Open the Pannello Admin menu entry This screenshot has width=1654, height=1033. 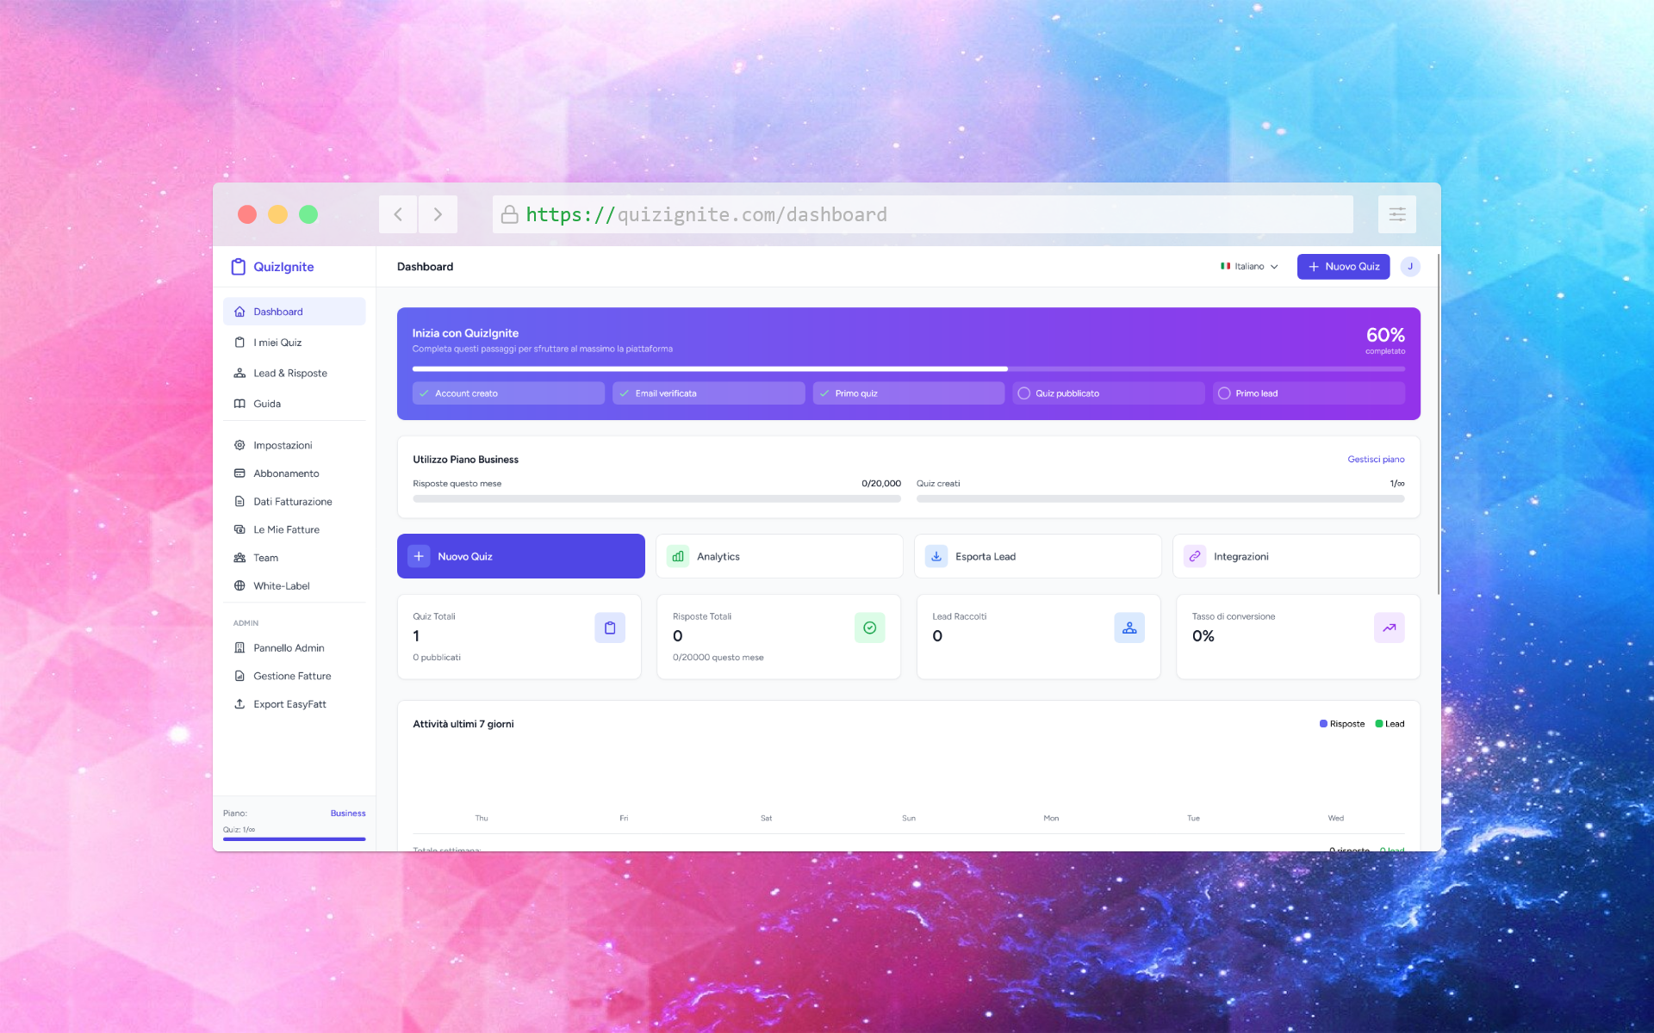pos(289,647)
